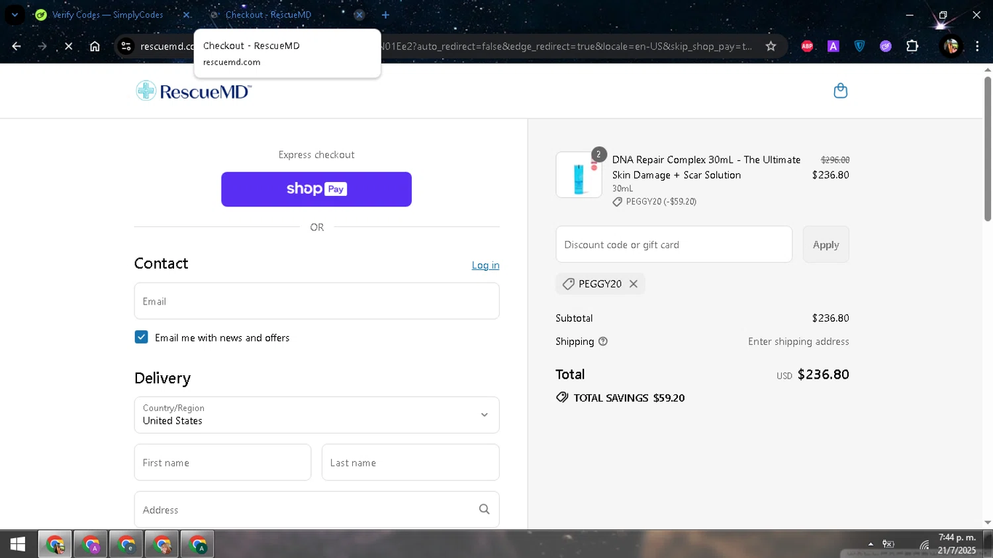Expand the Country/Region dropdown
The image size is (993, 558).
click(316, 415)
